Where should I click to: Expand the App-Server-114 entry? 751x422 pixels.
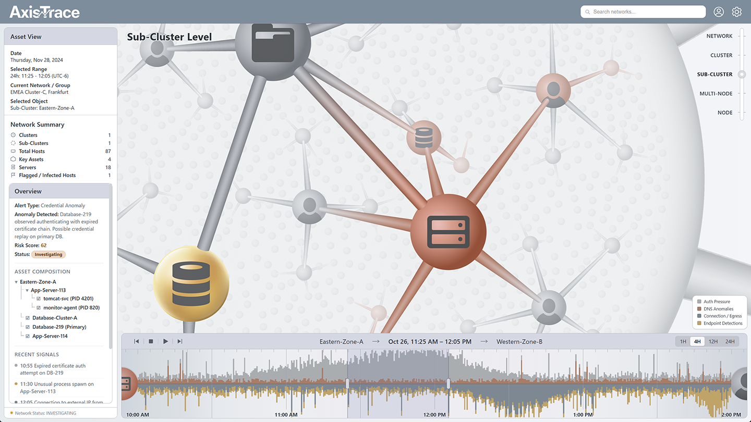coord(27,336)
